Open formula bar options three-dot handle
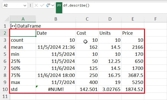 30,5
